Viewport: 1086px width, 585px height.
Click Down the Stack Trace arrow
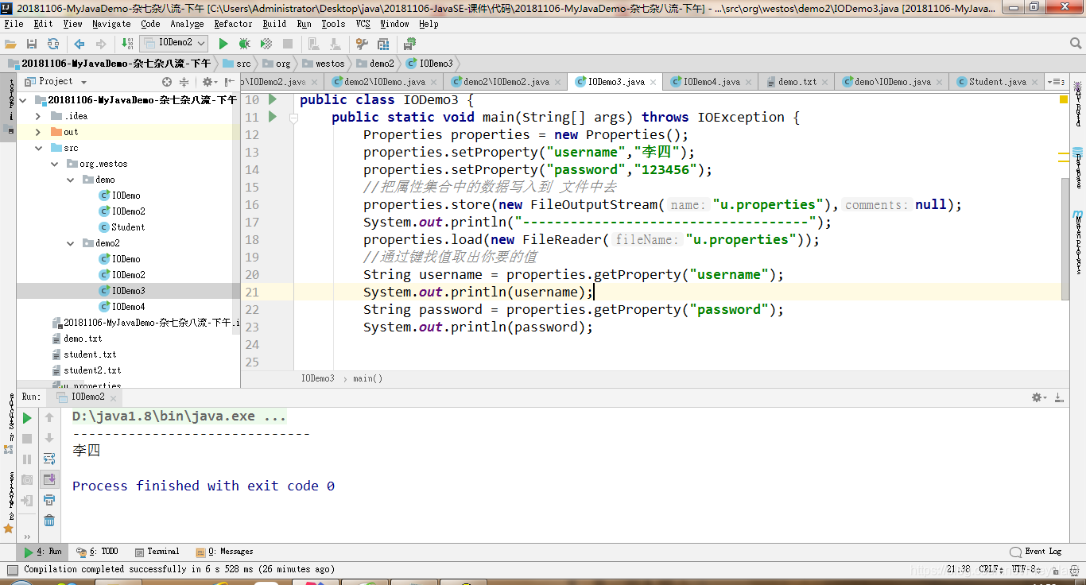[x=49, y=438]
